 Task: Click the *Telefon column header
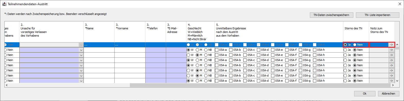156,32
